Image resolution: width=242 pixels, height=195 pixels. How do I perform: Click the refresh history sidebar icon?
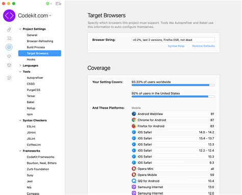[x=9, y=78]
